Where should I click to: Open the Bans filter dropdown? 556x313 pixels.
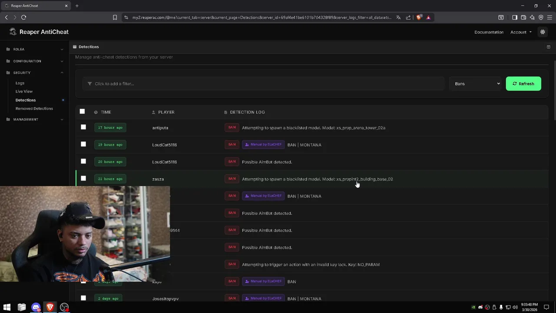[x=475, y=83]
